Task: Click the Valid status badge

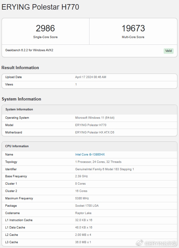Action: tap(168, 51)
